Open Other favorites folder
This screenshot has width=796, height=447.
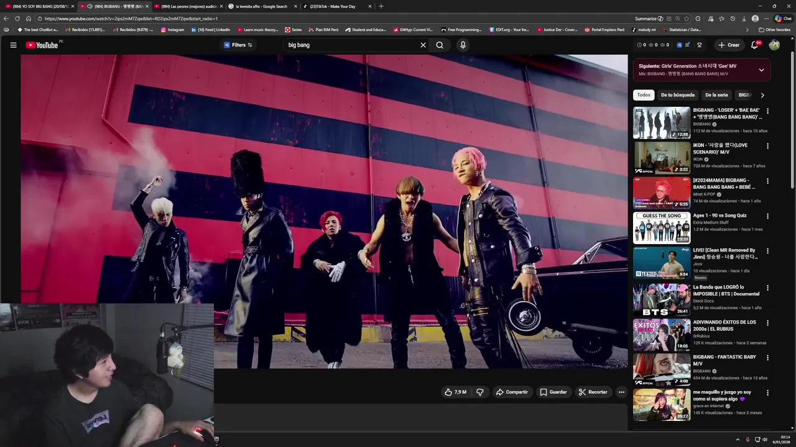coord(774,30)
